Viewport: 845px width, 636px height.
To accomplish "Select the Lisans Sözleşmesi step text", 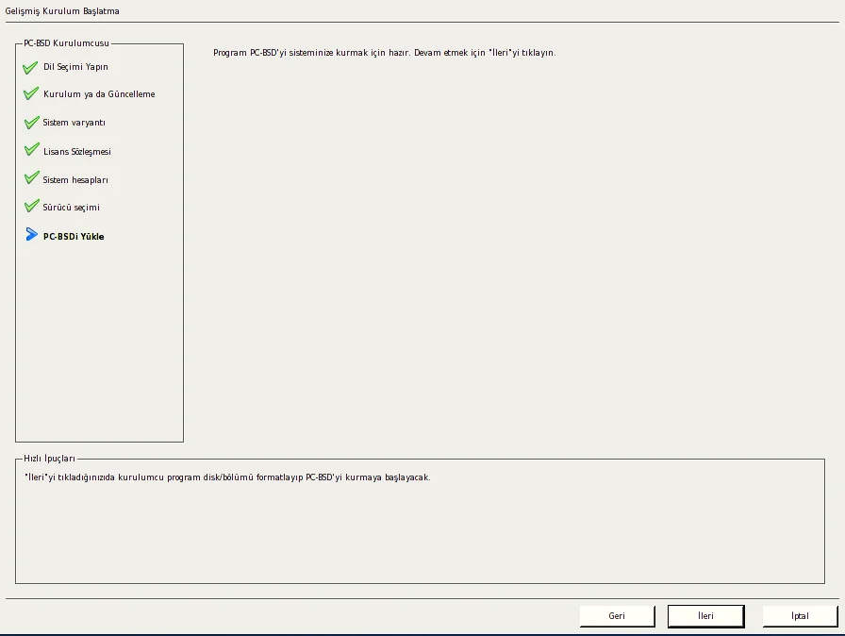I will pyautogui.click(x=77, y=152).
